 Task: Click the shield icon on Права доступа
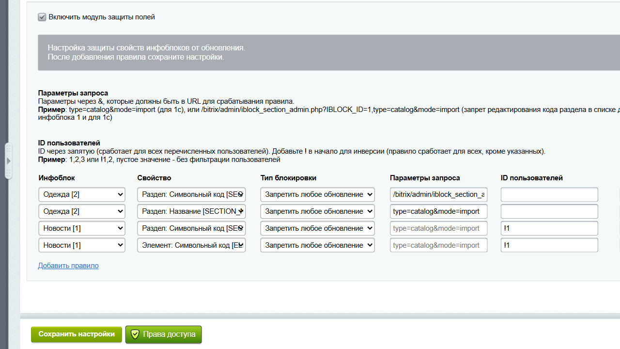tap(135, 334)
